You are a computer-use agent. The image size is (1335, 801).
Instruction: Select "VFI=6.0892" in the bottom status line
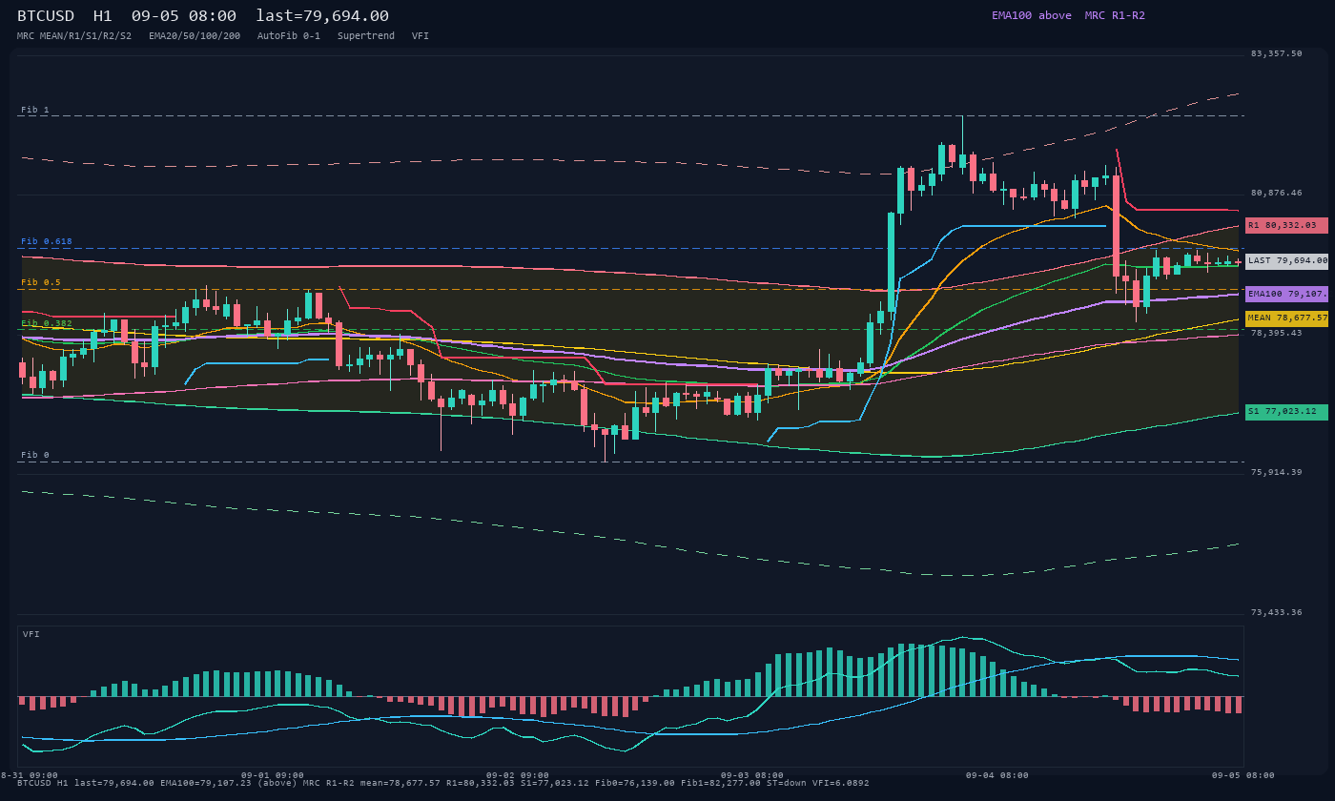[841, 783]
